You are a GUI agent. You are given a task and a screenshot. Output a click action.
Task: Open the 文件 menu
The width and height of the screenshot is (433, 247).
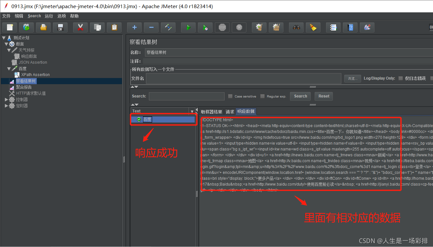click(x=7, y=16)
